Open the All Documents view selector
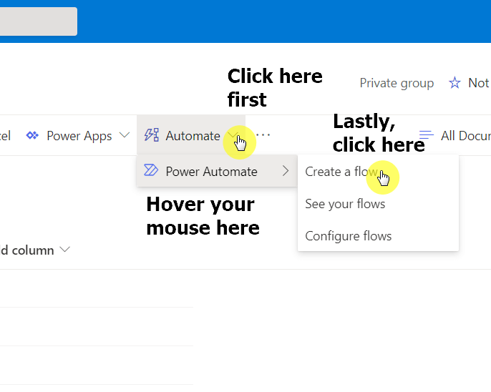Image resolution: width=491 pixels, height=392 pixels. pyautogui.click(x=455, y=135)
